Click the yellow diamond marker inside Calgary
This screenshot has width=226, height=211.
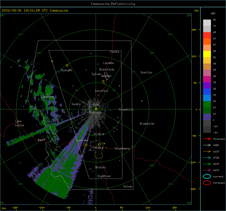[99, 145]
